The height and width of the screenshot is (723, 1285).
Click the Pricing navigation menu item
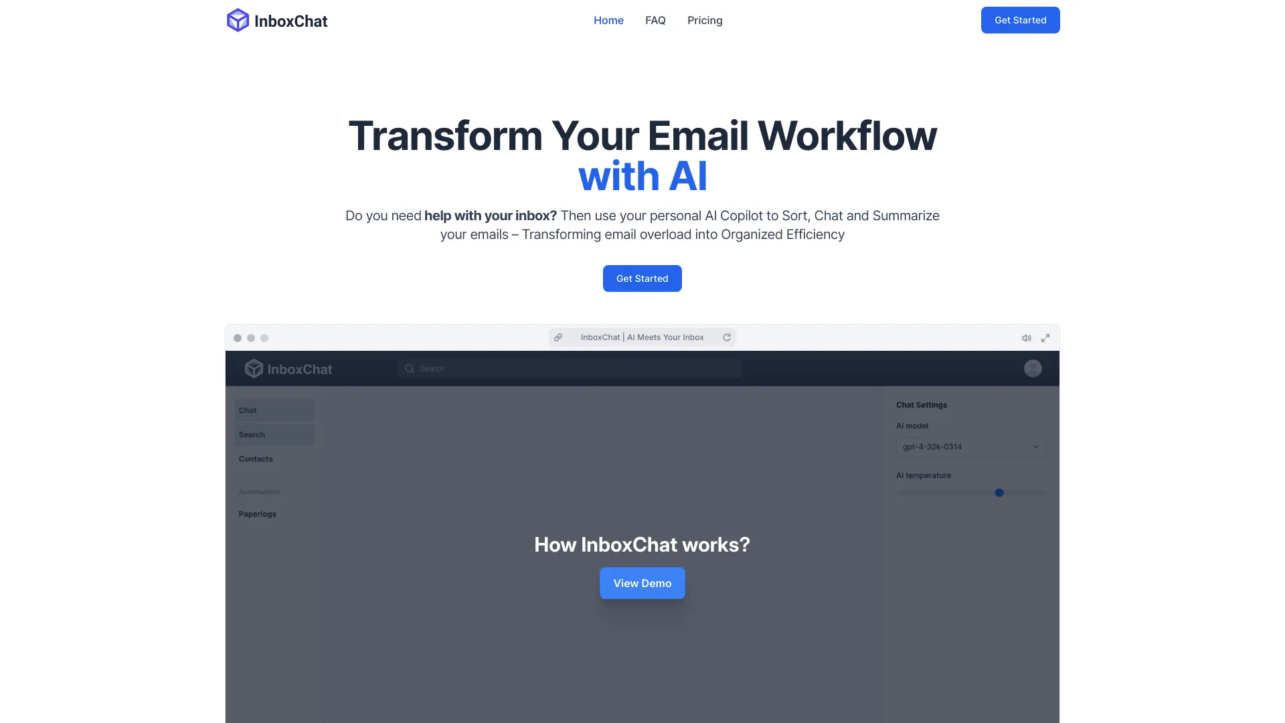tap(704, 19)
